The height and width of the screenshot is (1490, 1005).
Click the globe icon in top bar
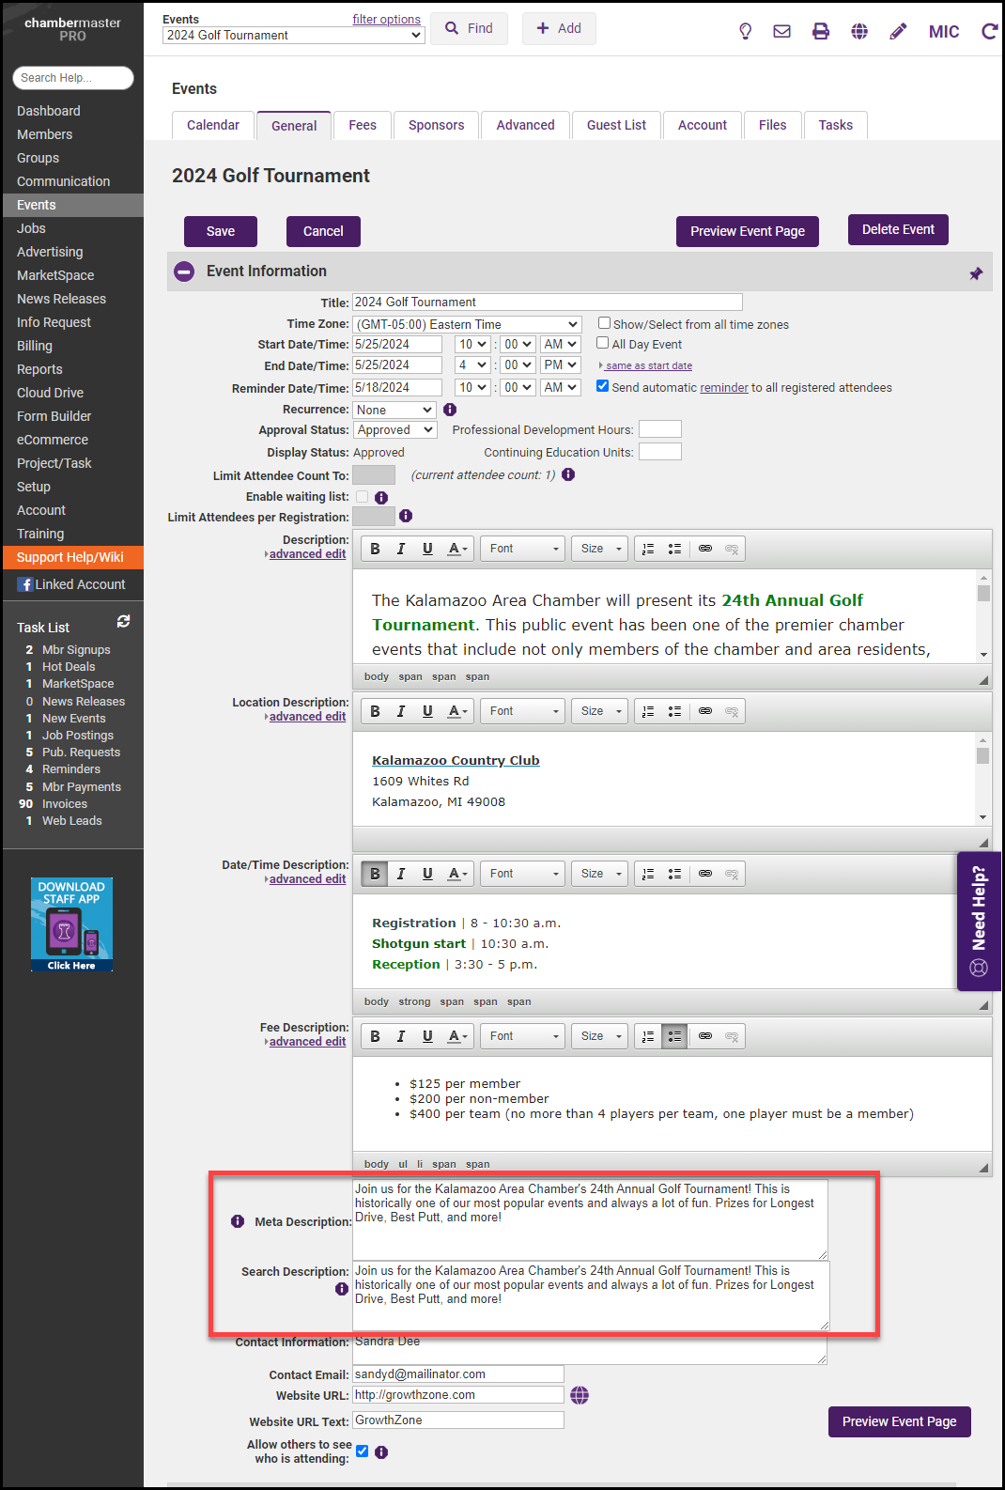tap(859, 32)
